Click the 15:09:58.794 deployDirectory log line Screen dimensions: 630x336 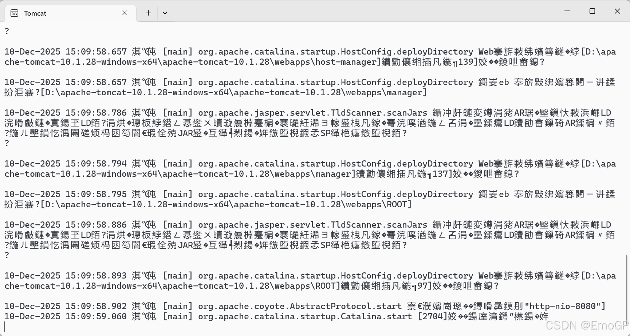(310, 164)
